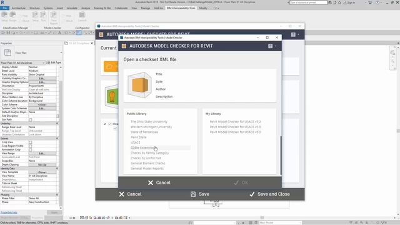This screenshot has height=225, width=400.
Task: Click the Revit R application logo
Action: pyautogui.click(x=2, y=2)
